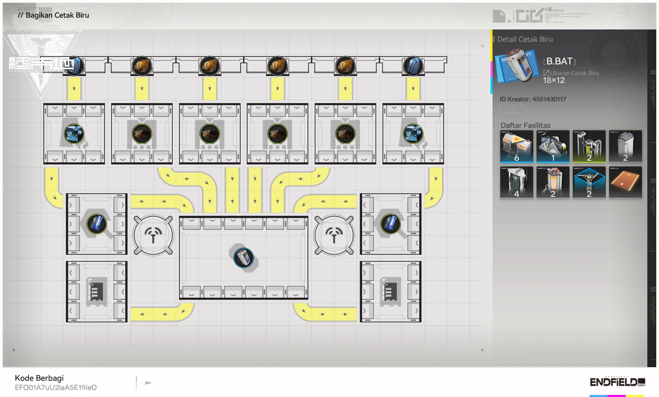The width and height of the screenshot is (659, 397).
Task: Select bottom-right machine with document icon
Action: pyautogui.click(x=391, y=291)
